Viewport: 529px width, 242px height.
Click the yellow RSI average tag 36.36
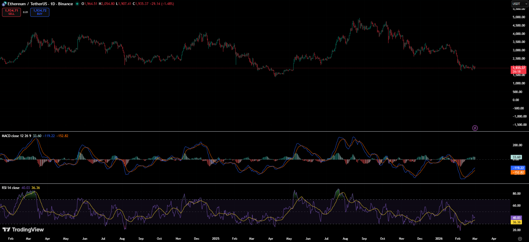[516, 222]
